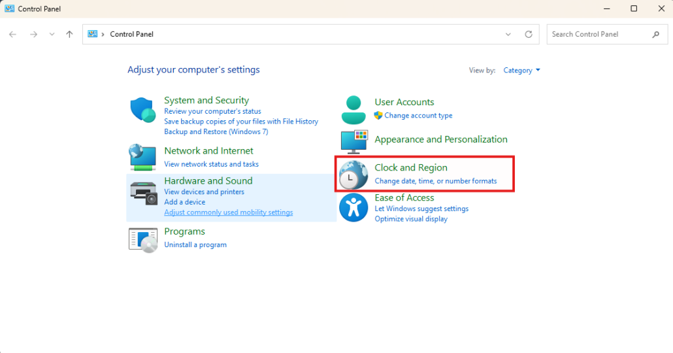The height and width of the screenshot is (353, 673).
Task: Click Uninstall a program link
Action: [195, 244]
